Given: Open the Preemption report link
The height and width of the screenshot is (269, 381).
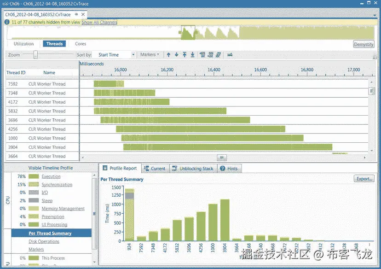Looking at the screenshot, I should [53, 216].
